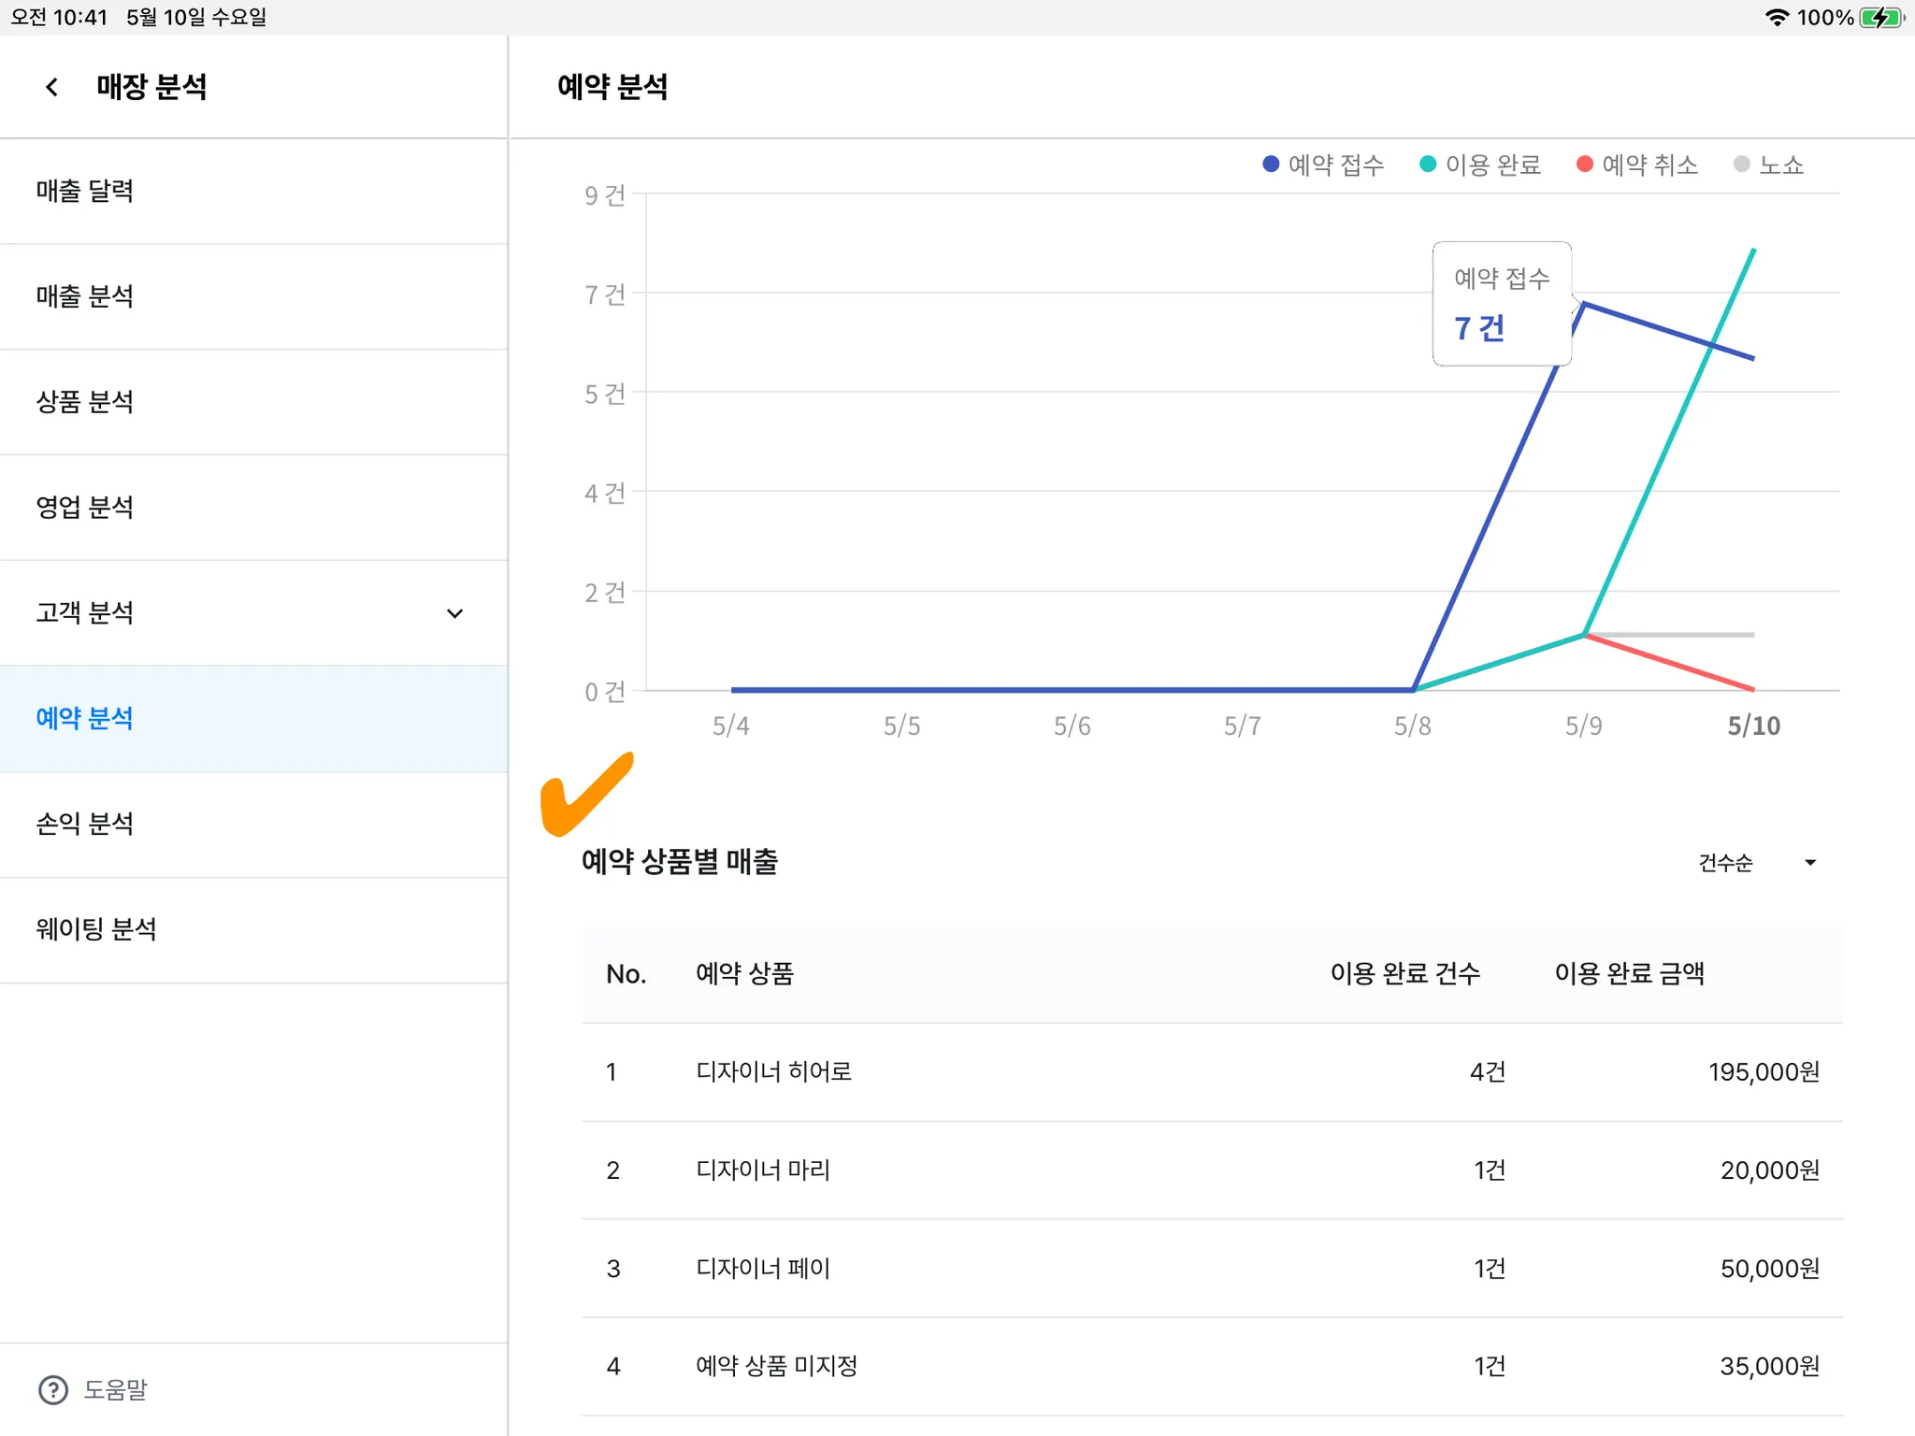Screen dimensions: 1915x1436
Task: Tap the Wi-Fi status icon
Action: pos(1777,18)
